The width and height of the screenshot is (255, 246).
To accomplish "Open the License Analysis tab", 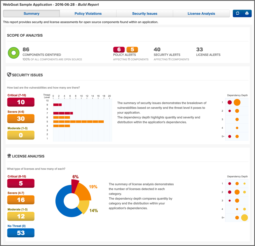I will (x=201, y=13).
